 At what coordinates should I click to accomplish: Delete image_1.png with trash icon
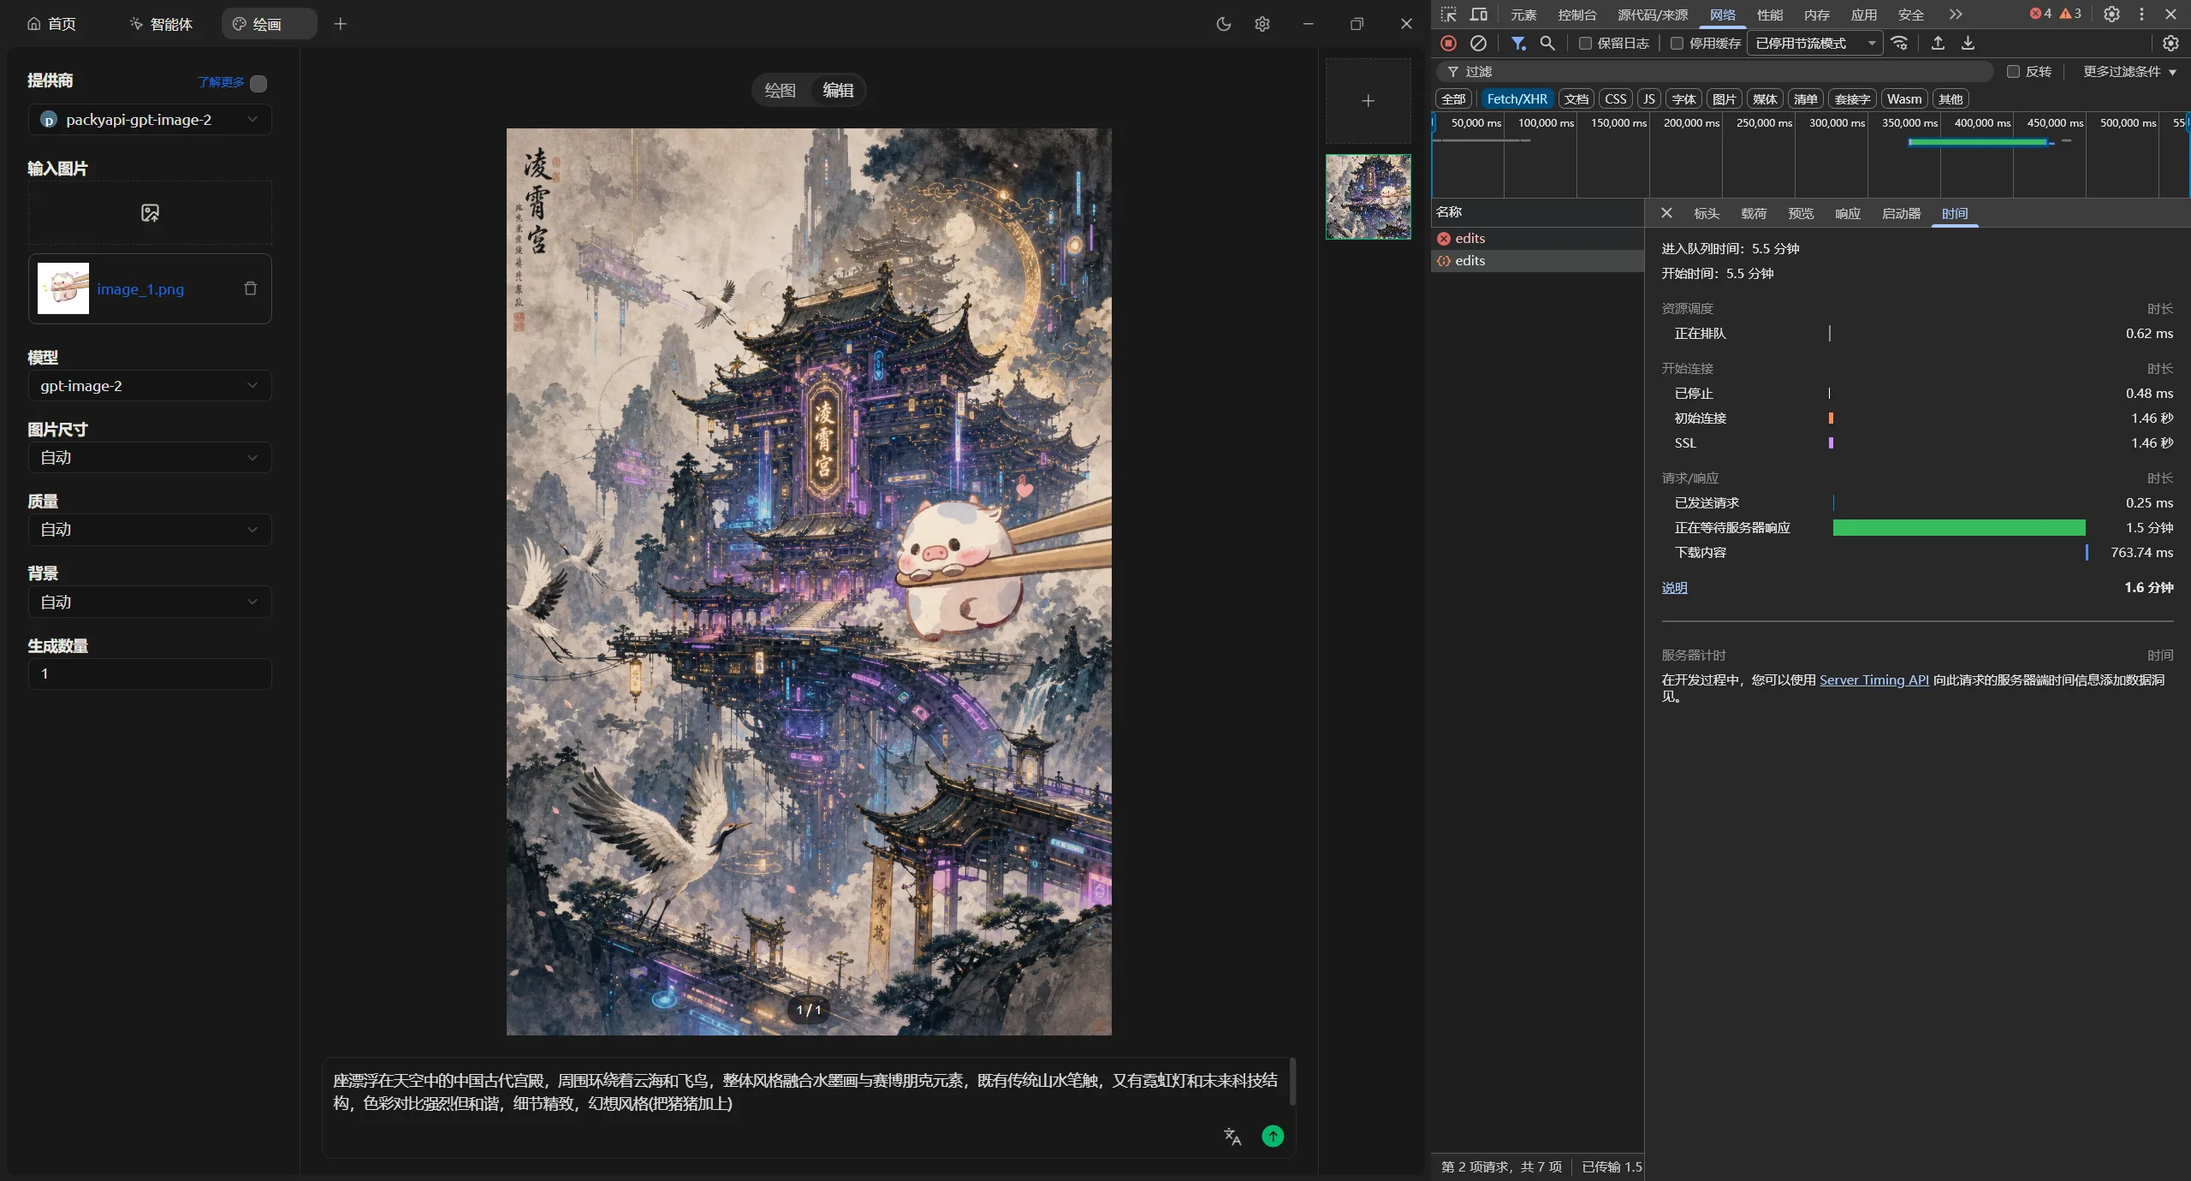pyautogui.click(x=250, y=288)
